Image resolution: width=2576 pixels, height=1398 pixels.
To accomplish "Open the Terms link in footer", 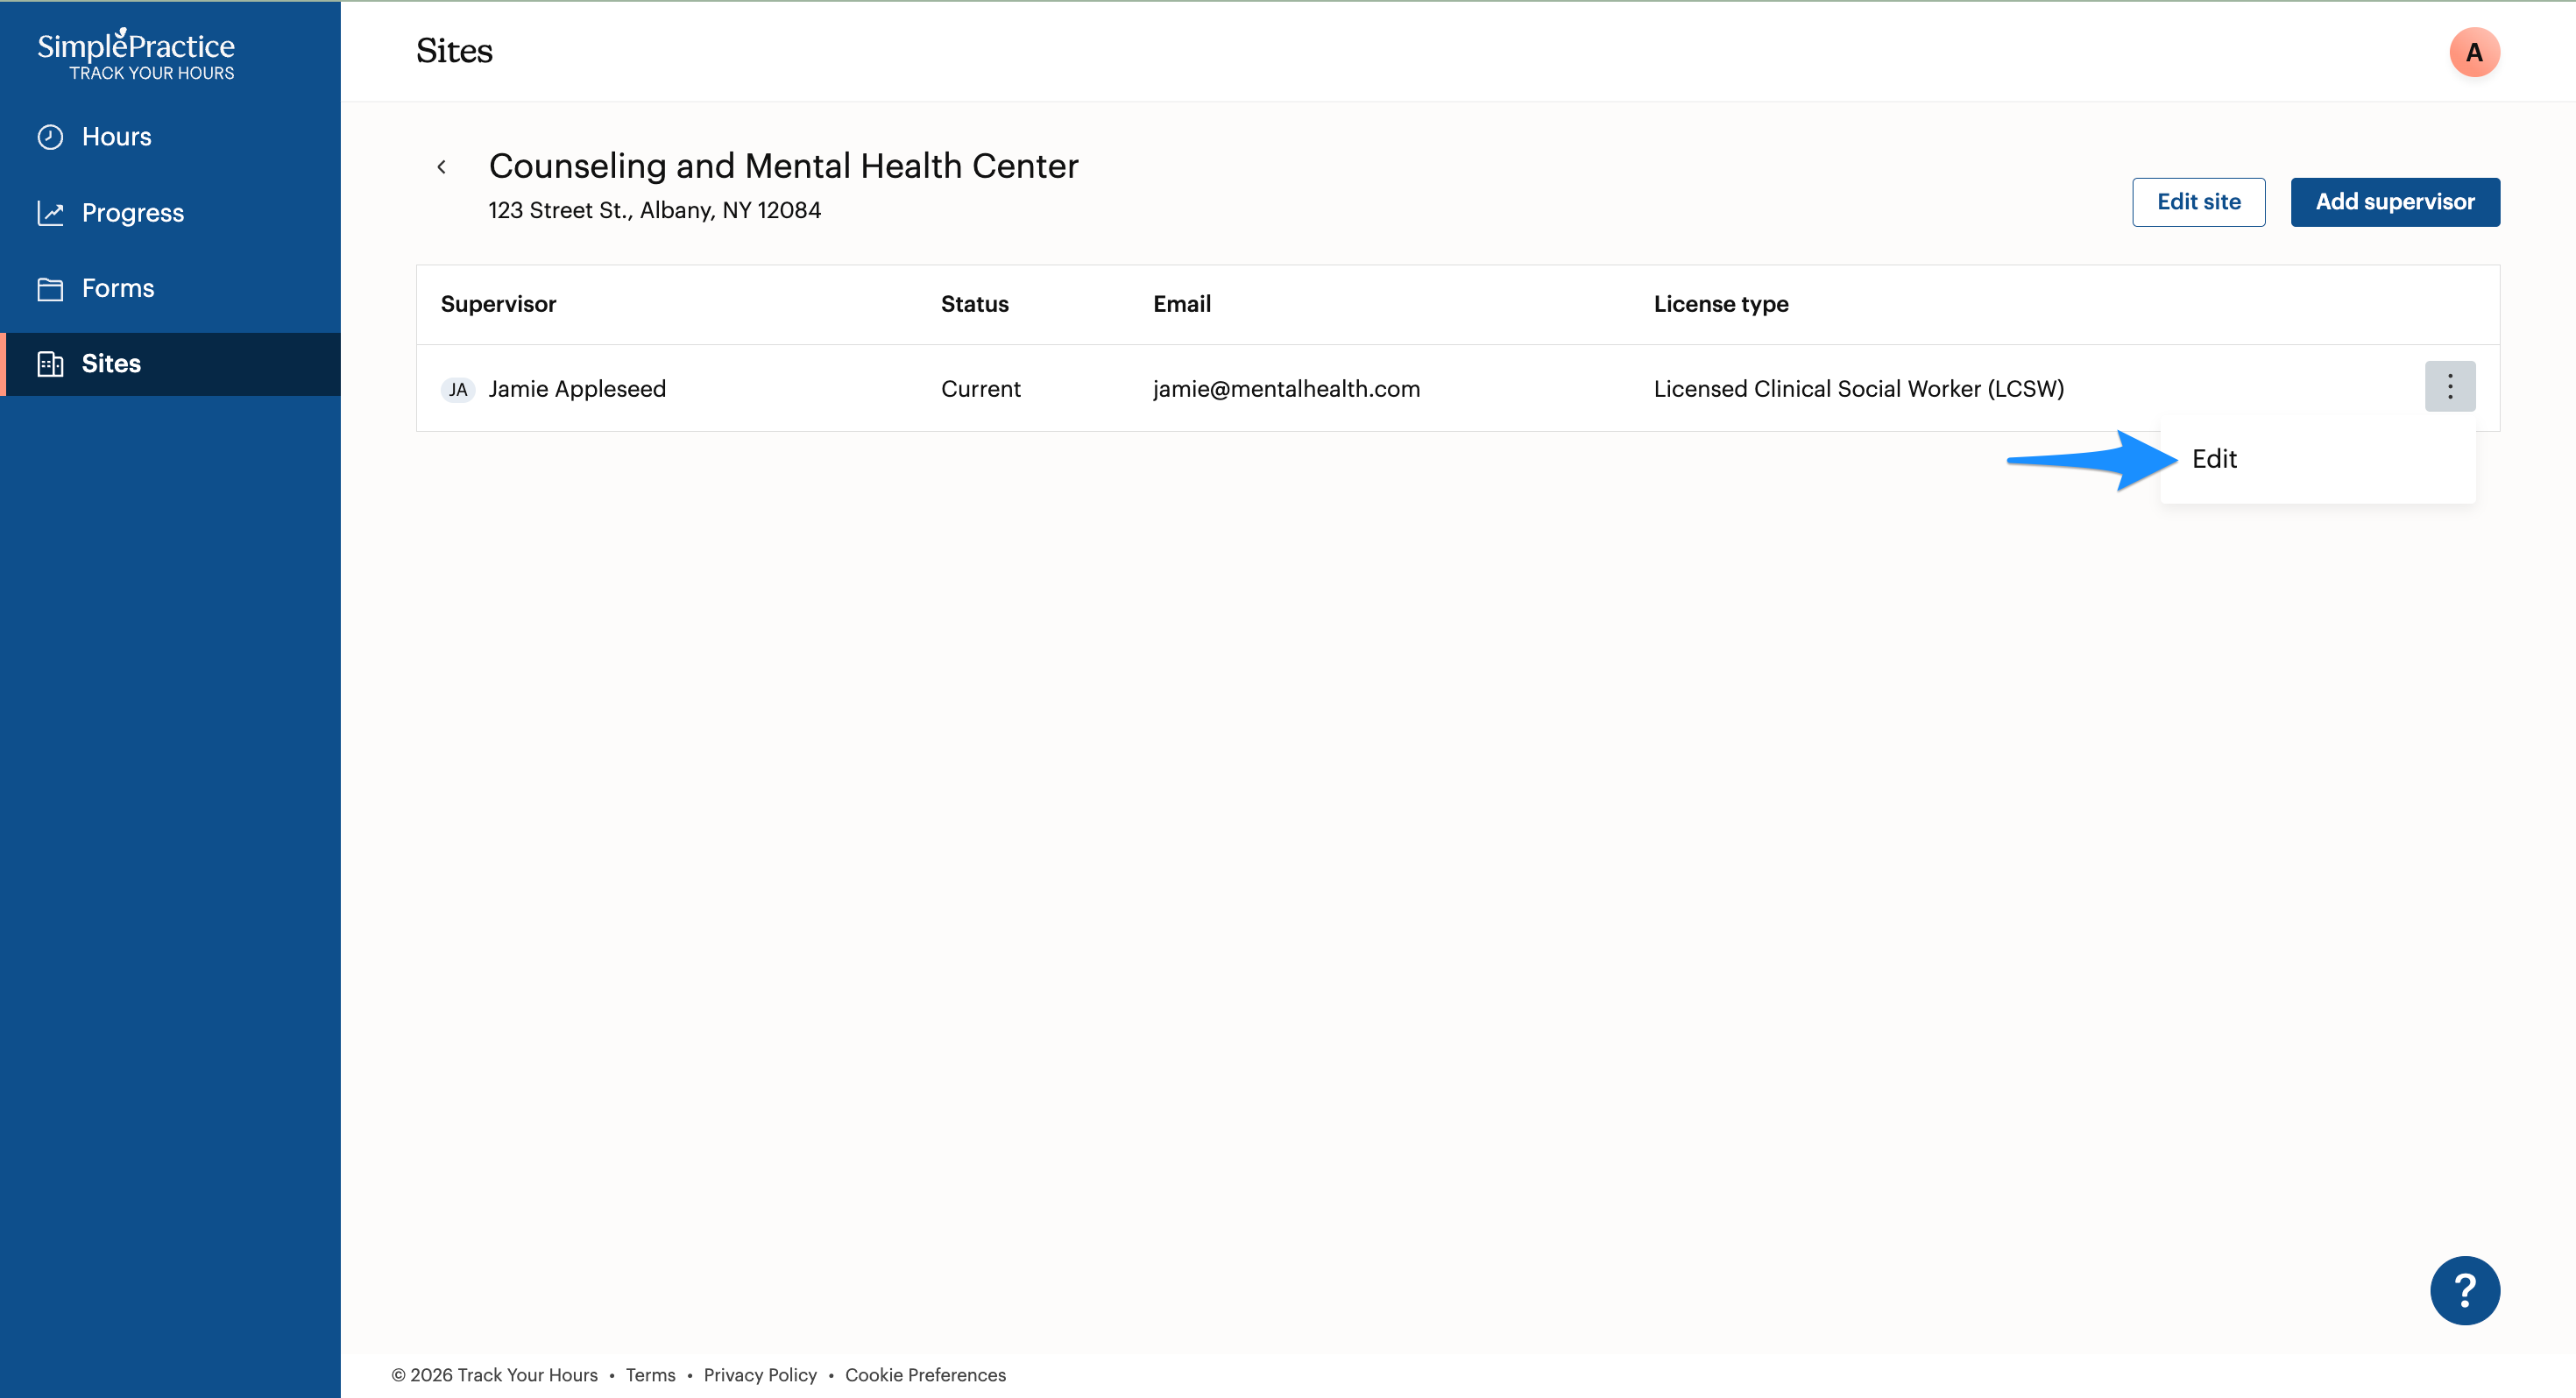I will 650,1375.
